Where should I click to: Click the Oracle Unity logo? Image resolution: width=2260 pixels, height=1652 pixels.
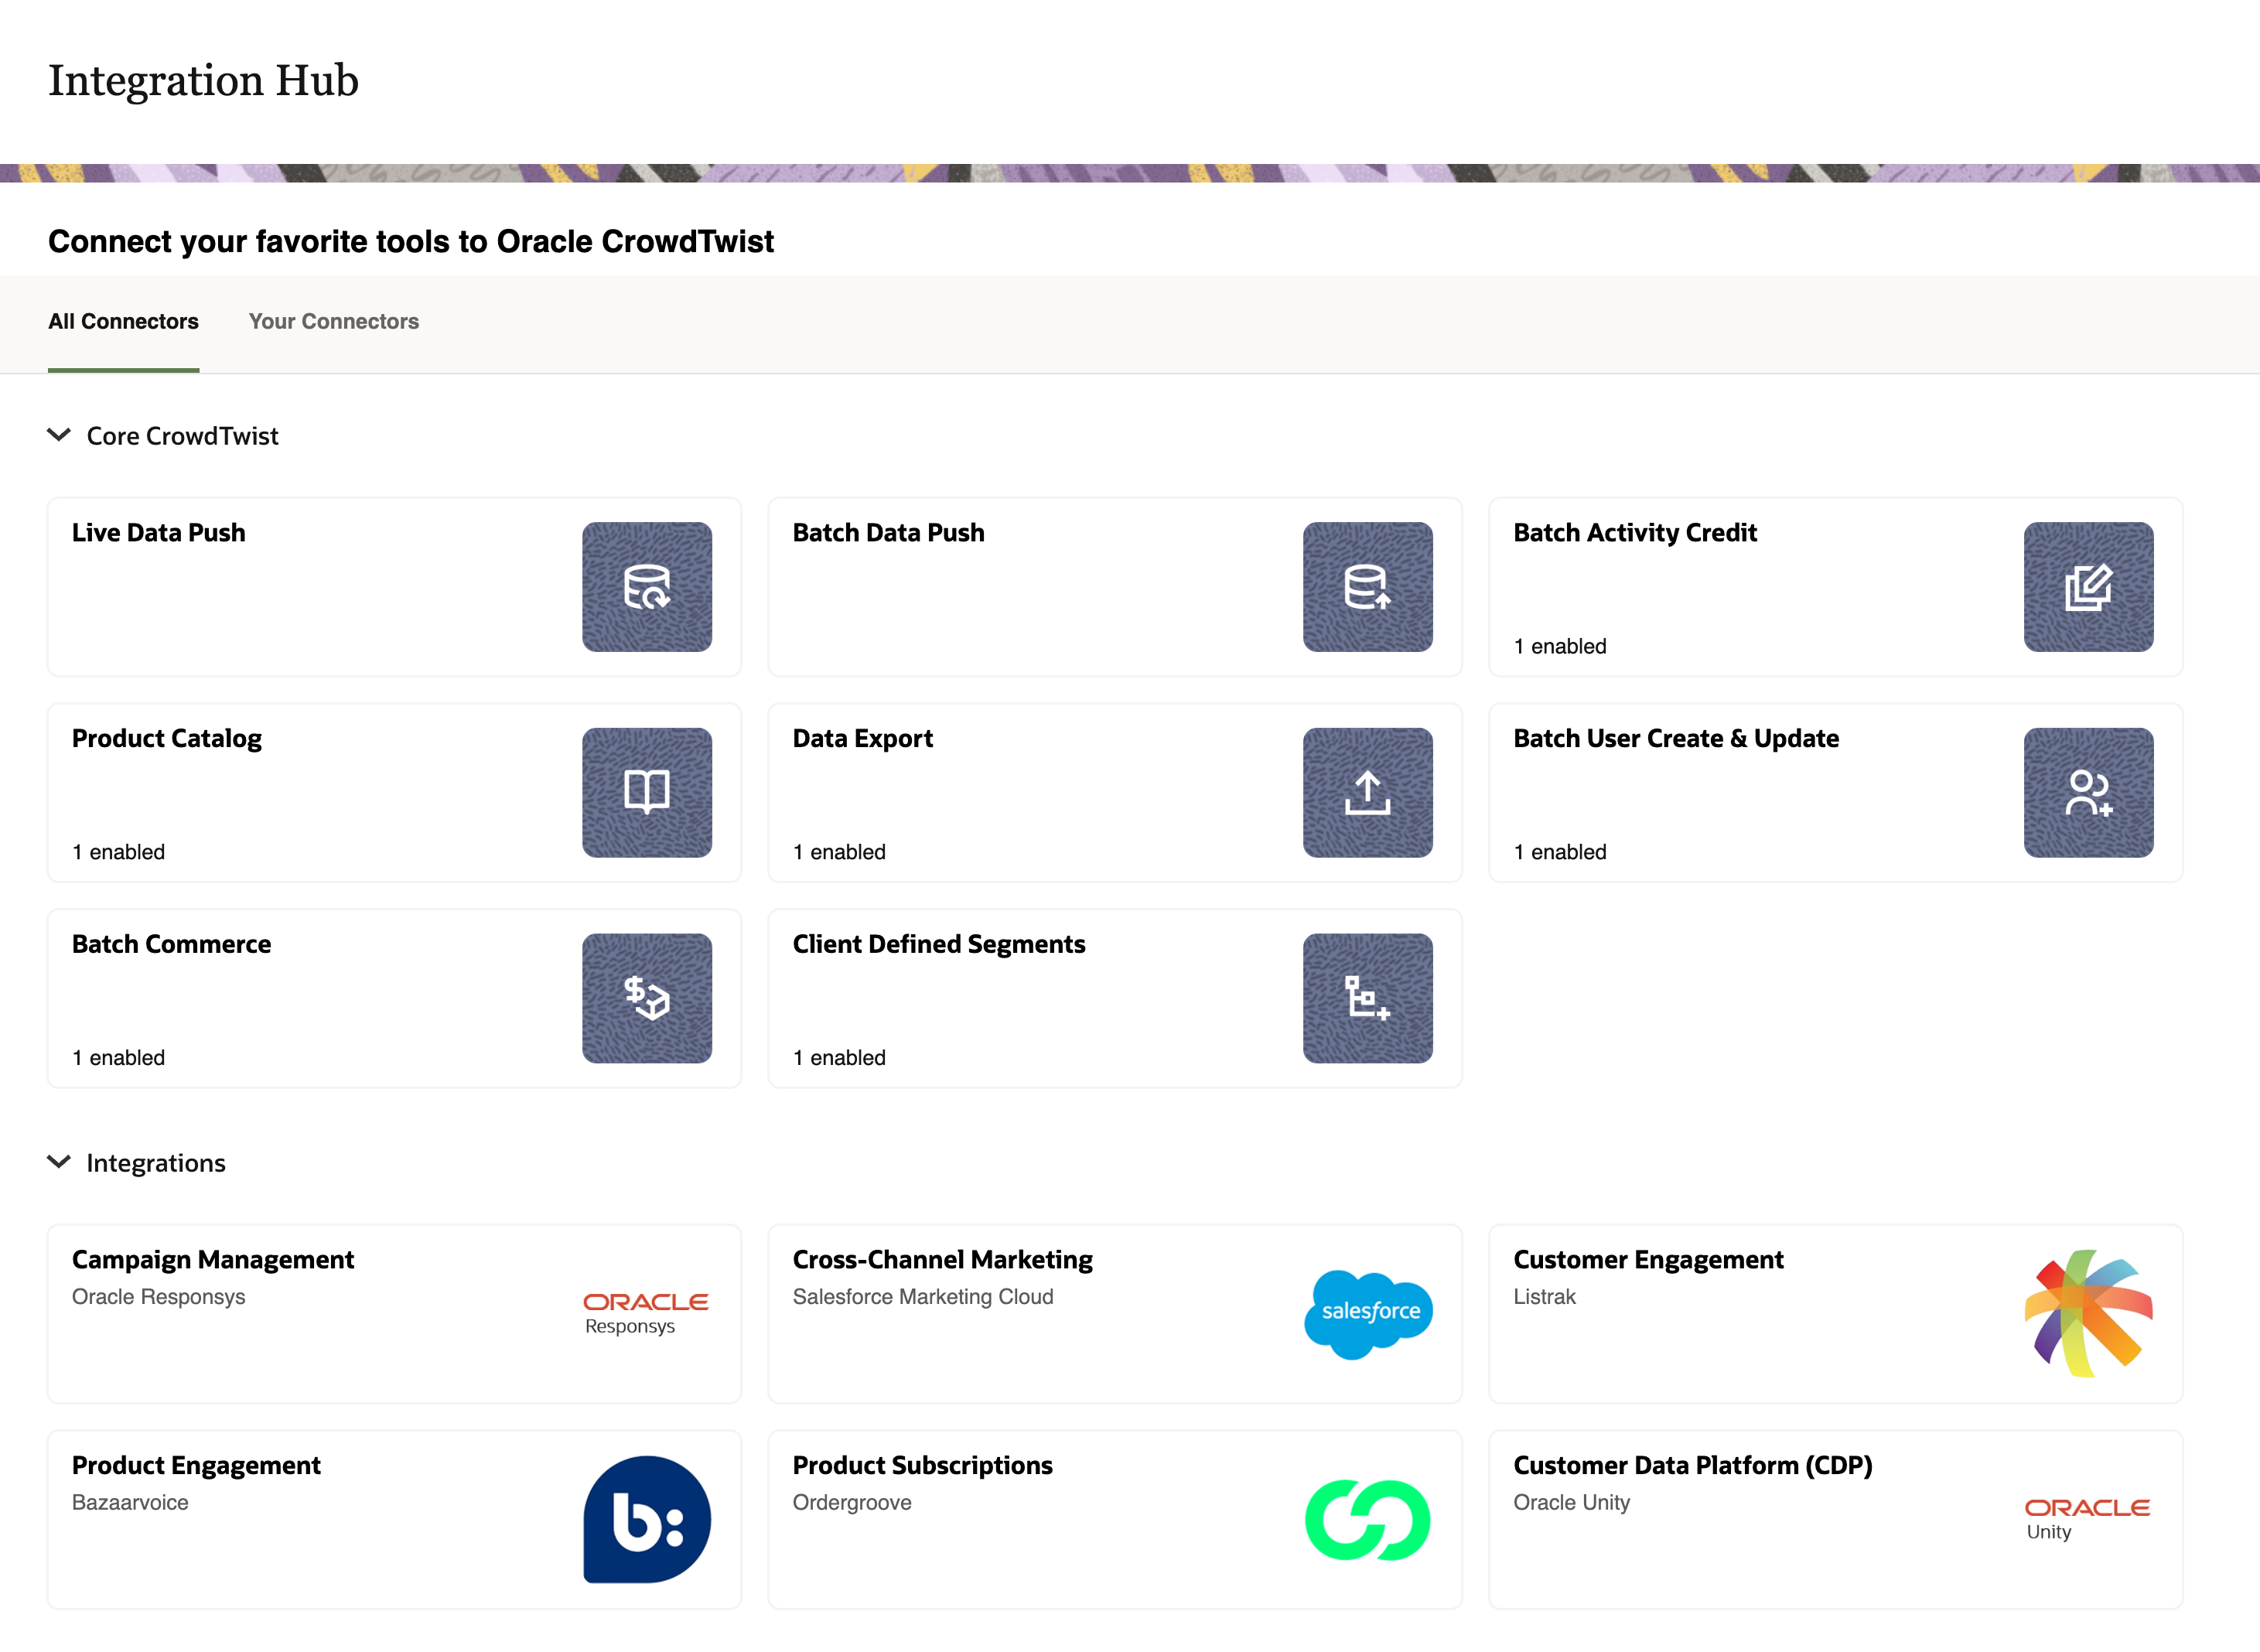coord(2087,1519)
